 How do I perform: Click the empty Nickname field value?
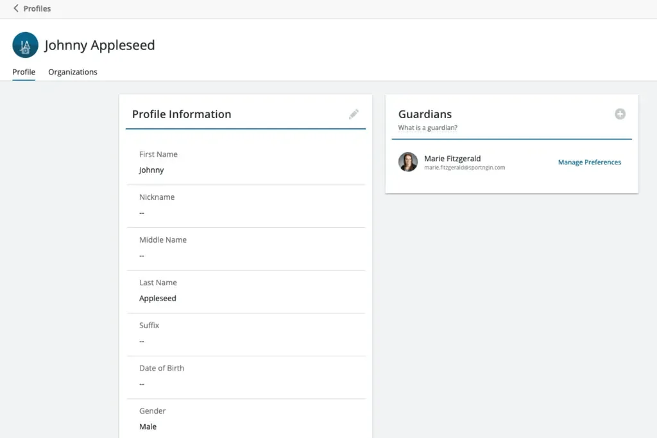pyautogui.click(x=142, y=213)
